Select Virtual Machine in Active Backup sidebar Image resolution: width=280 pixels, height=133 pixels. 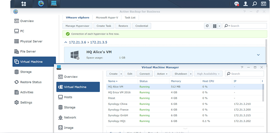[x=34, y=62]
